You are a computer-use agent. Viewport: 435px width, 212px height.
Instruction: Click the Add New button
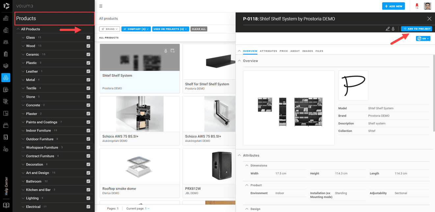point(394,6)
